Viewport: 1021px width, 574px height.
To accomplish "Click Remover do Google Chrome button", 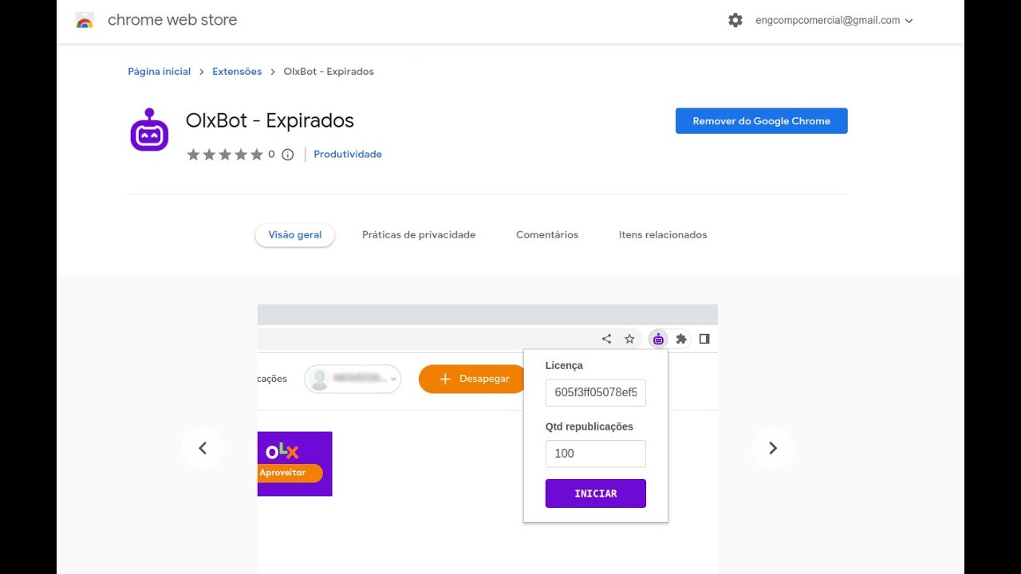I will pyautogui.click(x=762, y=121).
